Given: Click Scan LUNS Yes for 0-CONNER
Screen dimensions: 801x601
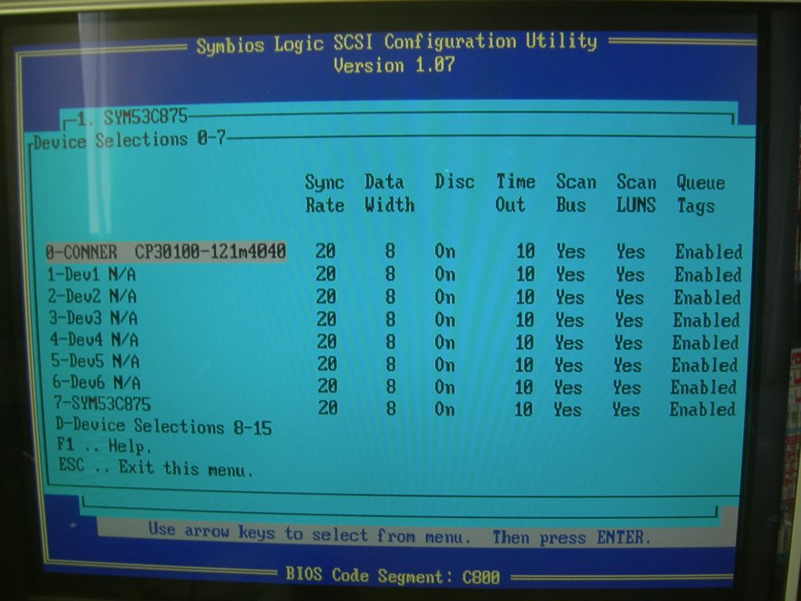Looking at the screenshot, I should point(630,251).
